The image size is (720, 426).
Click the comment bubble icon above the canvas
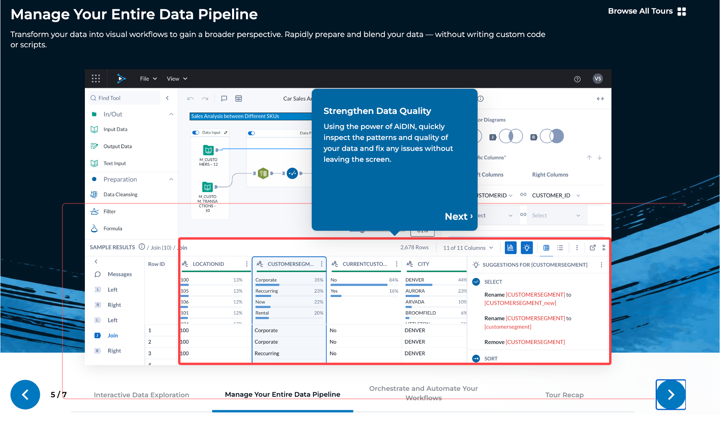(x=224, y=98)
